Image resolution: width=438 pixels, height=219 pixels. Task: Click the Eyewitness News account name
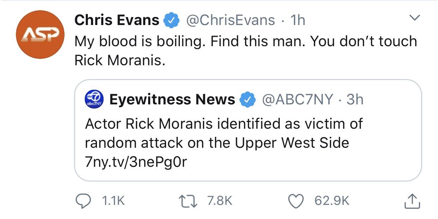(172, 100)
